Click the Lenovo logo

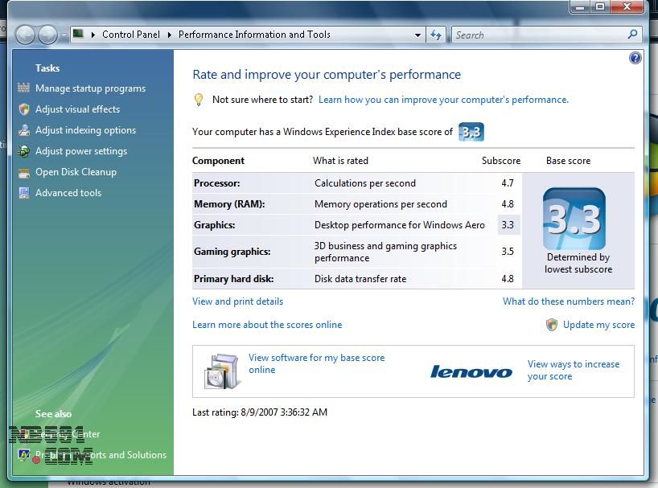tap(471, 371)
